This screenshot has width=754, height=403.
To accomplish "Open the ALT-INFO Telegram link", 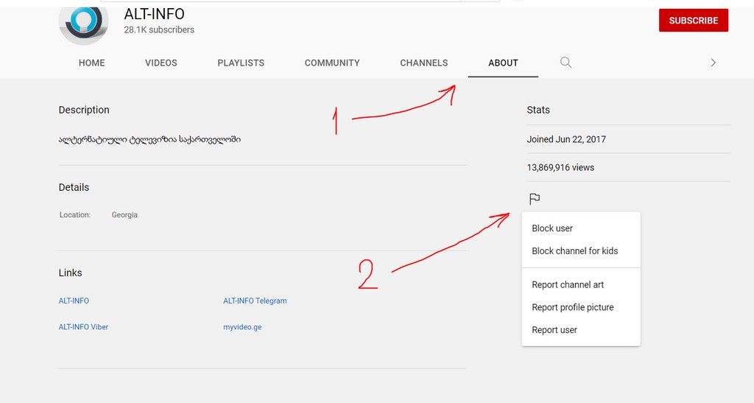I will 255,301.
